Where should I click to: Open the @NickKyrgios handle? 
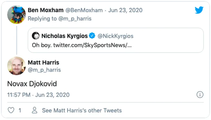pyautogui.click(x=116, y=36)
